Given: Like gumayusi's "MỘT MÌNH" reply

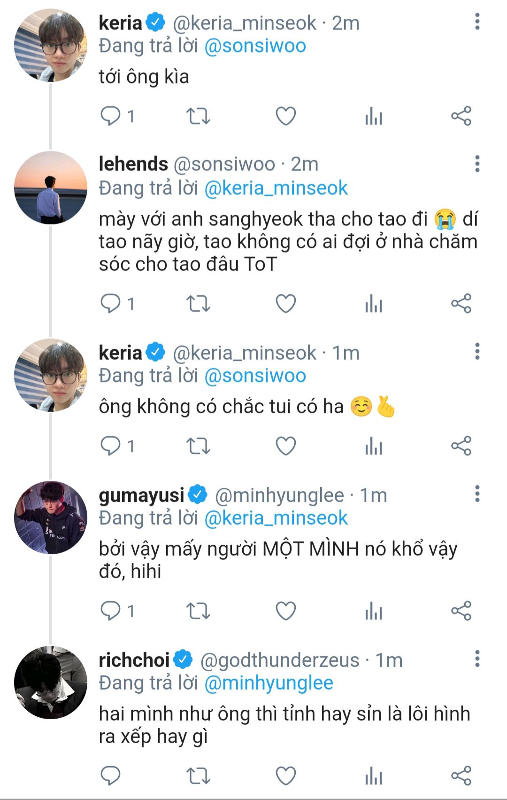Looking at the screenshot, I should pyautogui.click(x=285, y=611).
